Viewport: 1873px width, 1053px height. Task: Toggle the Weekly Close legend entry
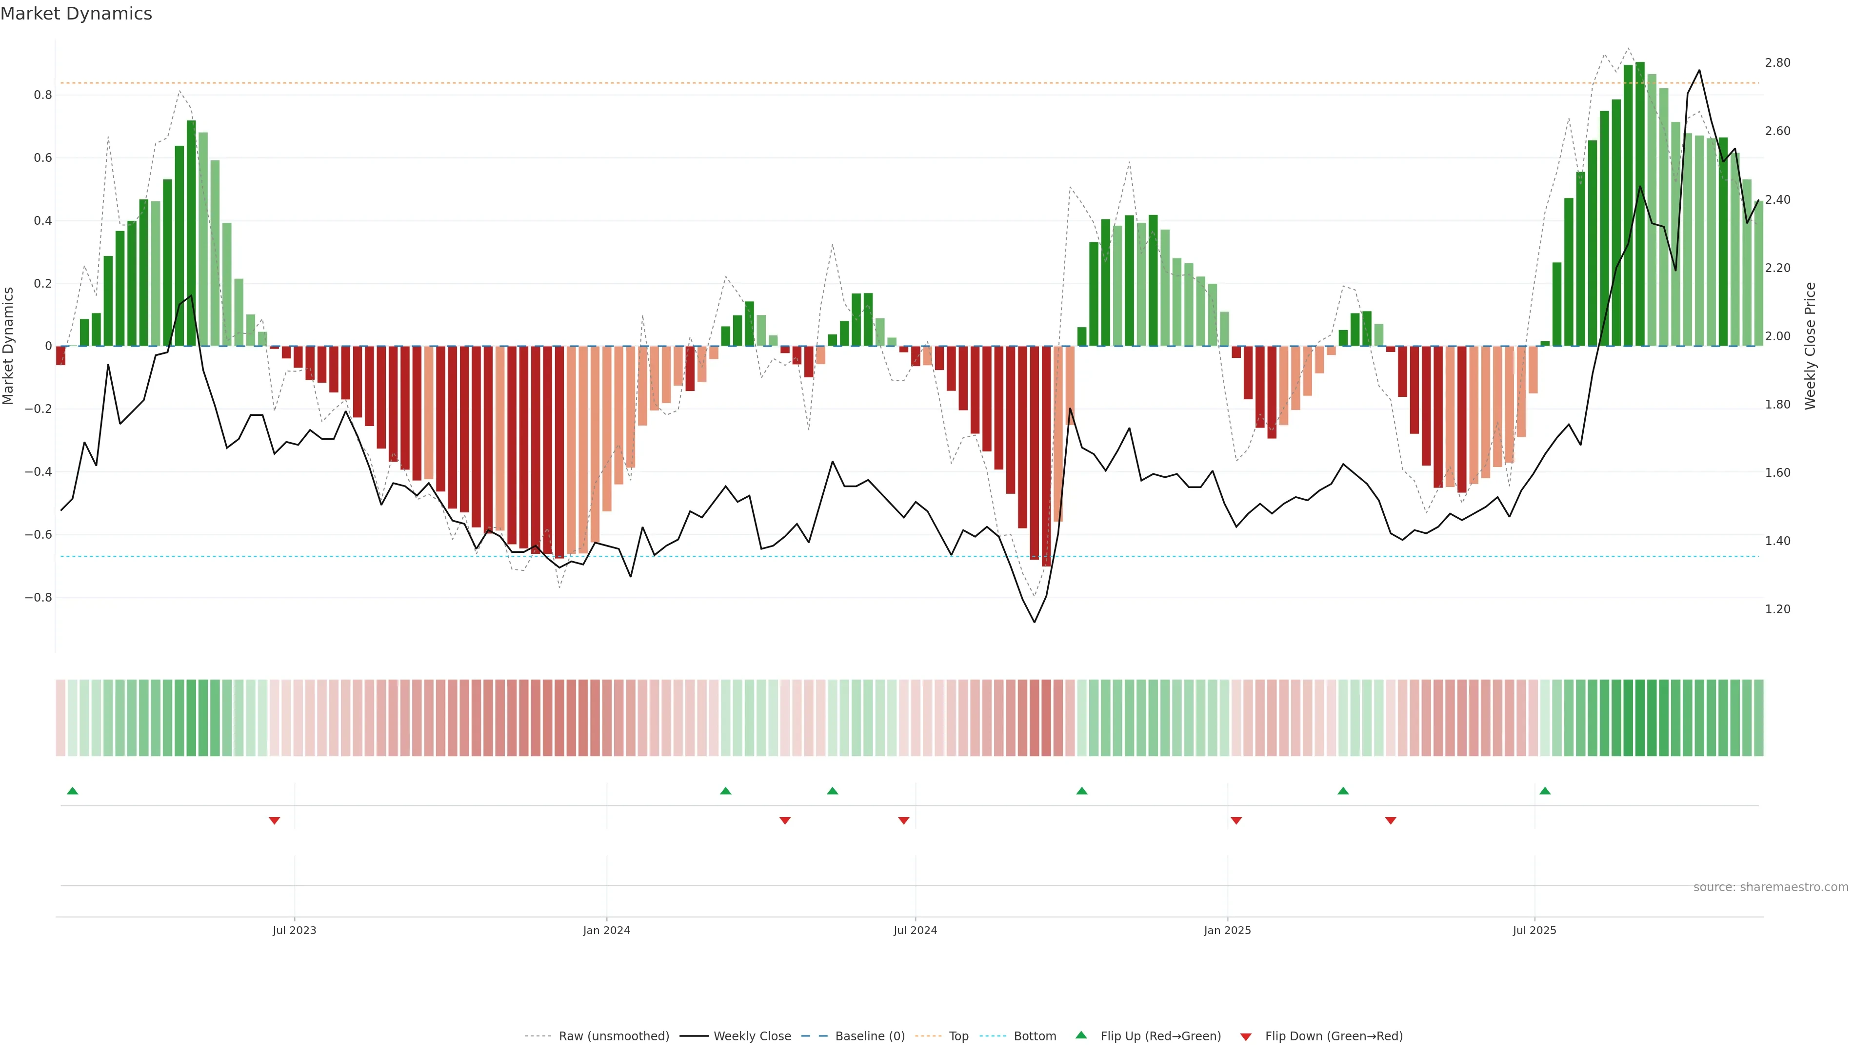pyautogui.click(x=752, y=1036)
